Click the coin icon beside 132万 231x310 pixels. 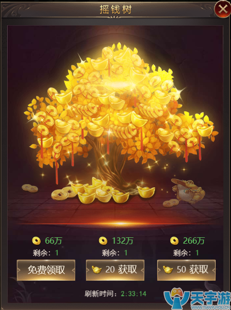103,241
